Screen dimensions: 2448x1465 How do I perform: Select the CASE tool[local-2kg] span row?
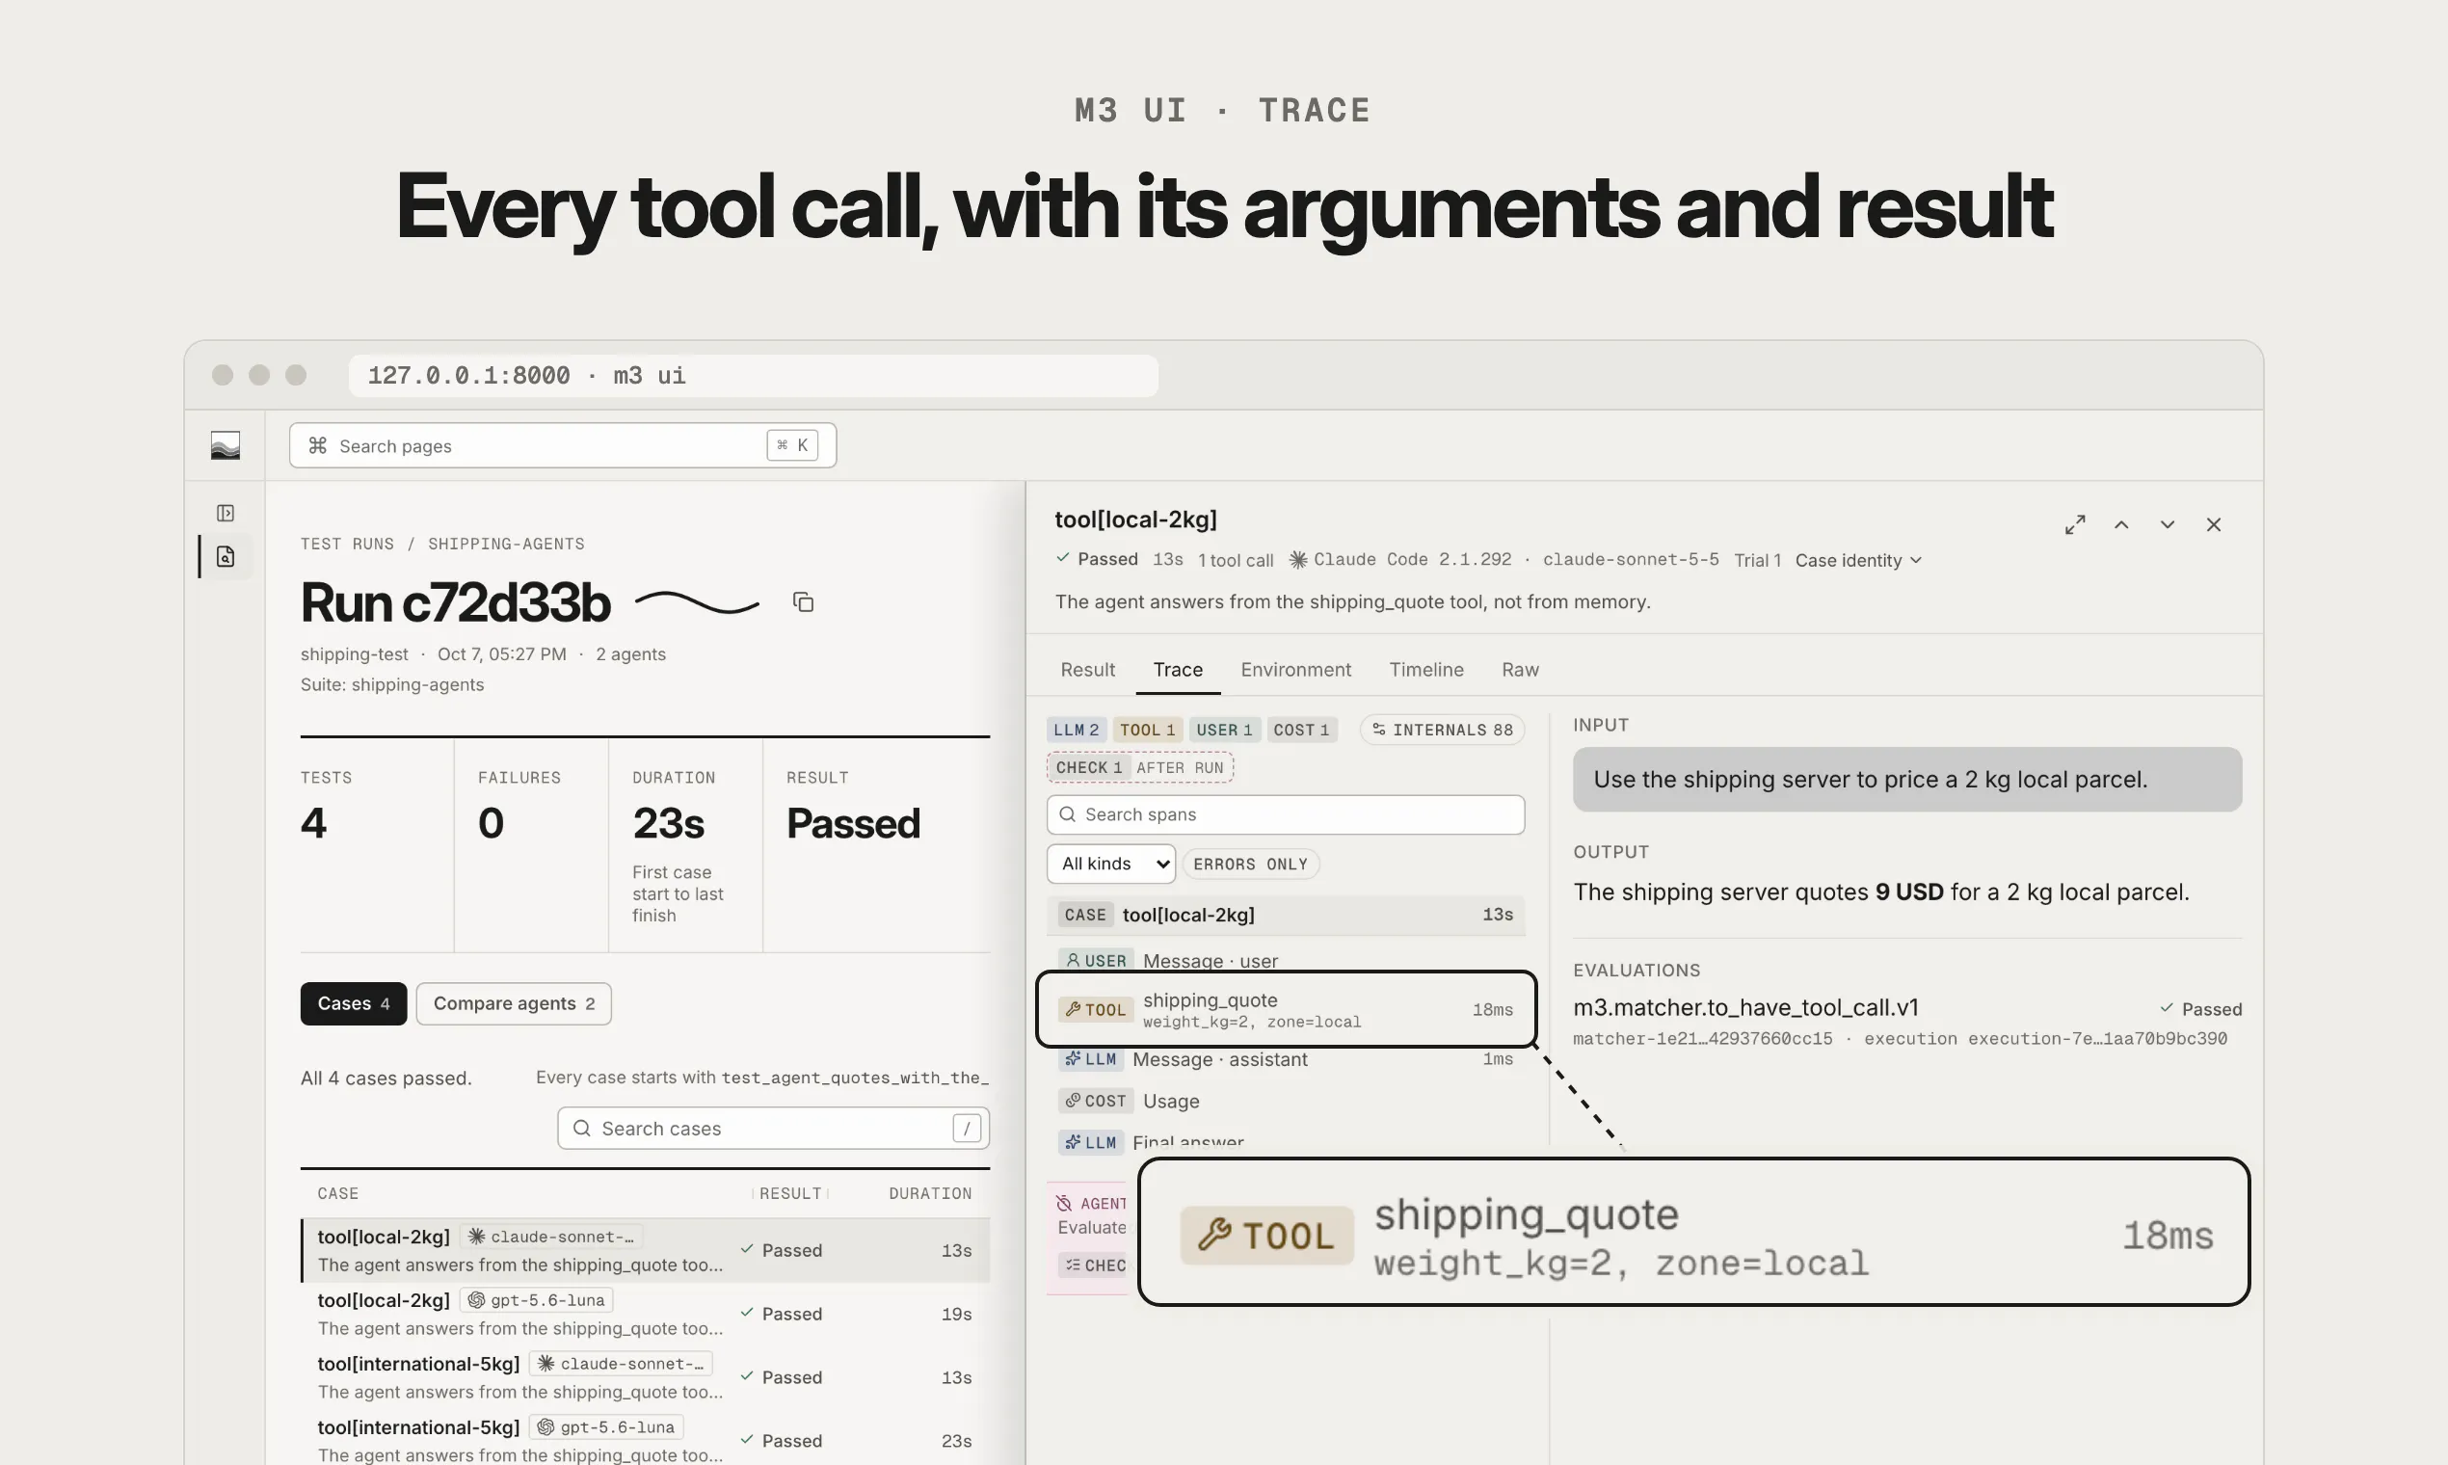point(1286,915)
